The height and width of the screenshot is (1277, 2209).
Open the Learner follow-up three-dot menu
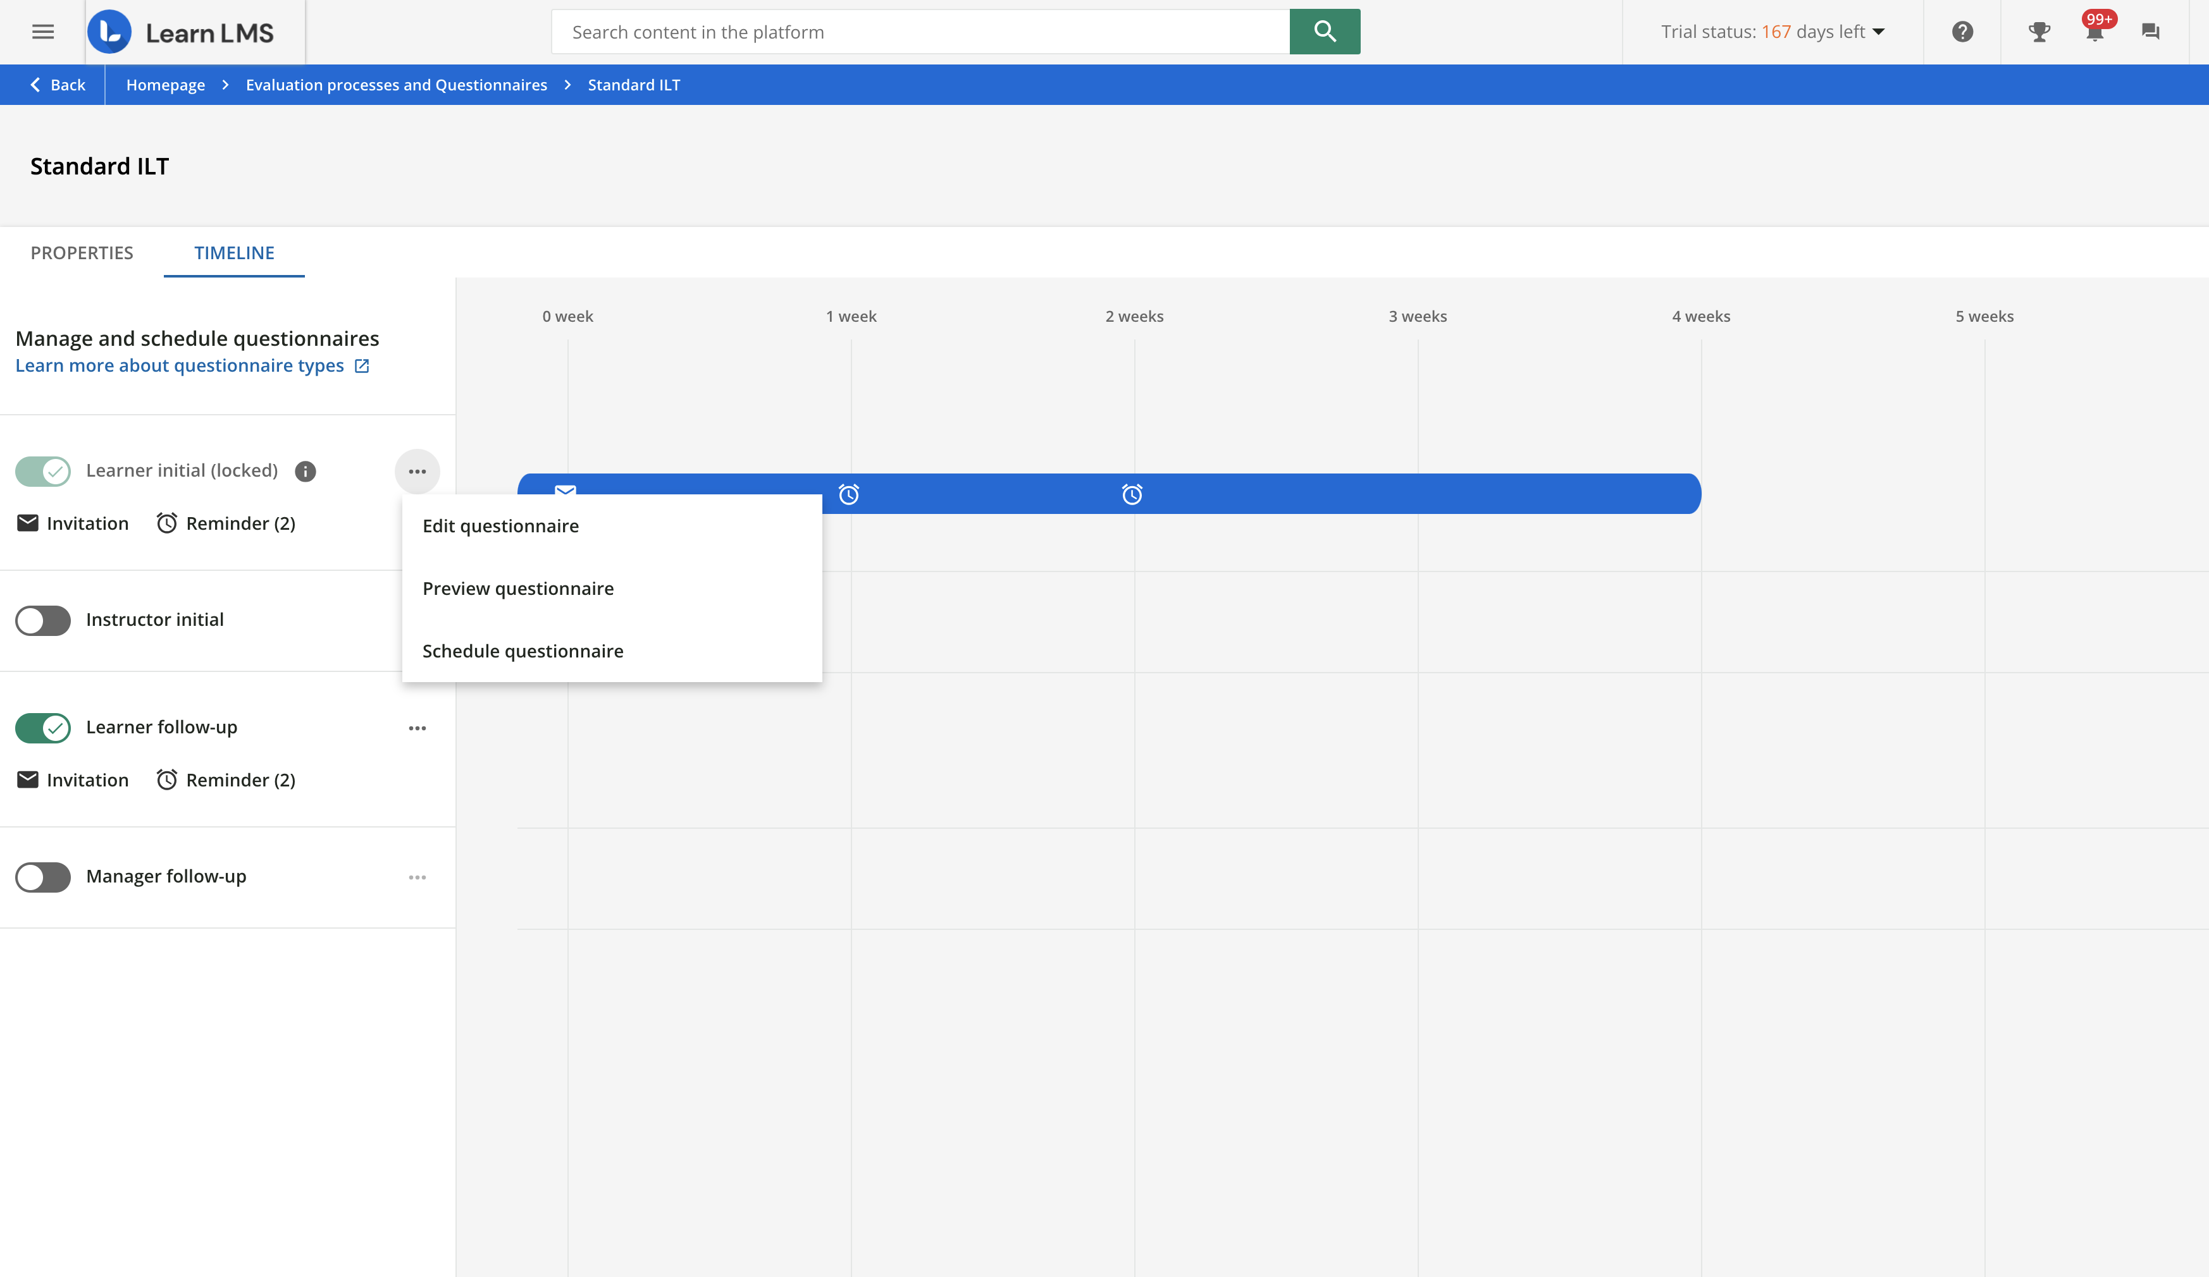pyautogui.click(x=418, y=728)
